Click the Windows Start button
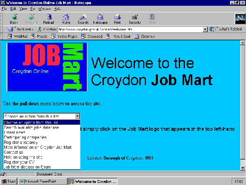 coord(9,181)
